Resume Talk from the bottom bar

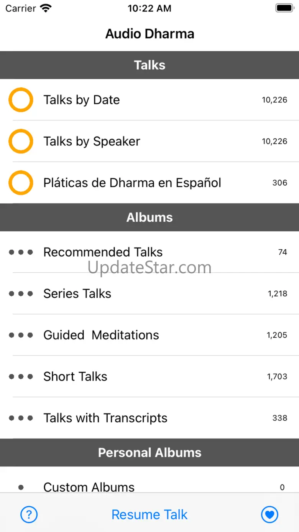point(149,514)
